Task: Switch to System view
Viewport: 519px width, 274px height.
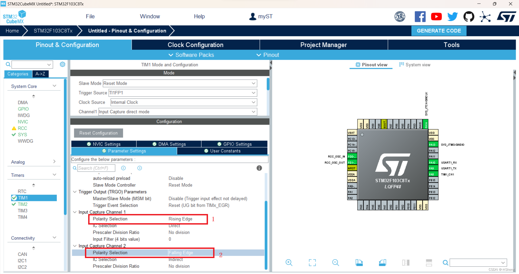Action: tap(415, 65)
